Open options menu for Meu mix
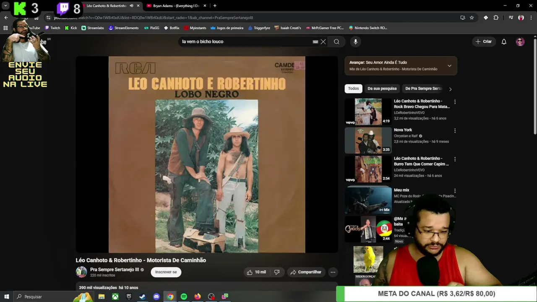 pyautogui.click(x=455, y=191)
